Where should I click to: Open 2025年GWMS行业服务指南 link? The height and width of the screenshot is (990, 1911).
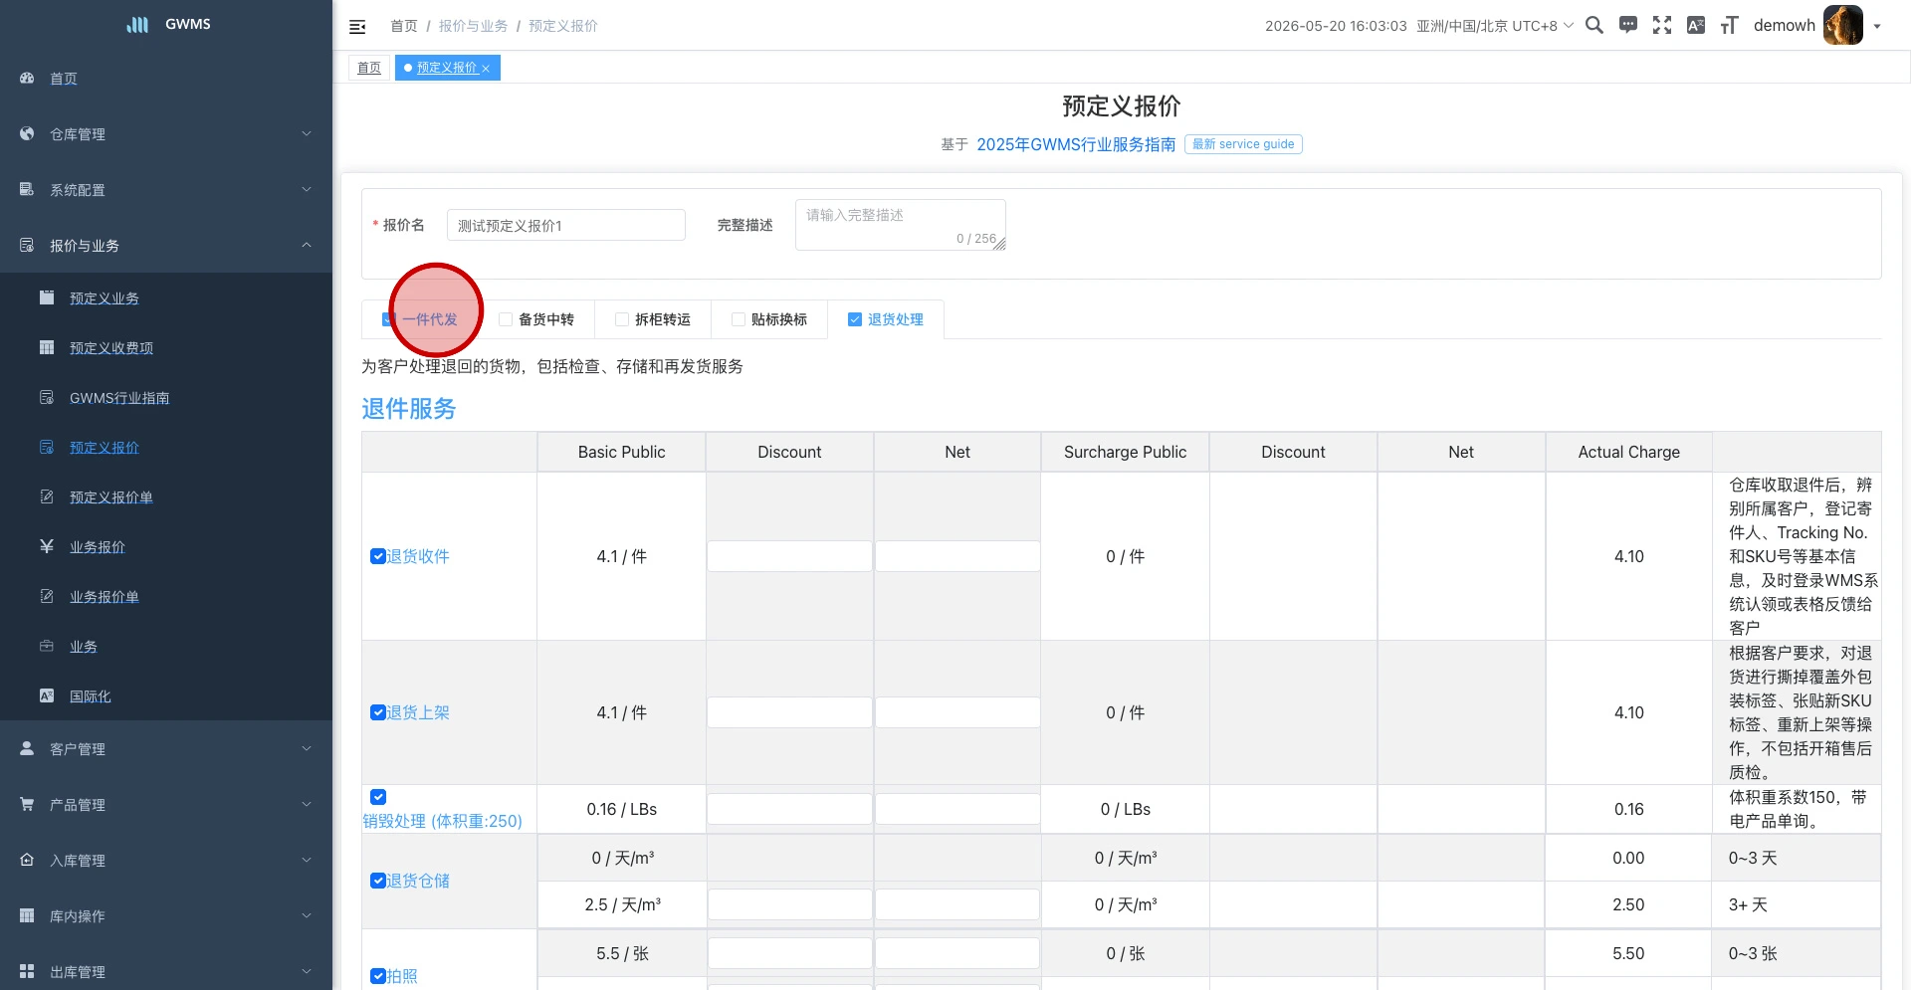coord(1076,144)
